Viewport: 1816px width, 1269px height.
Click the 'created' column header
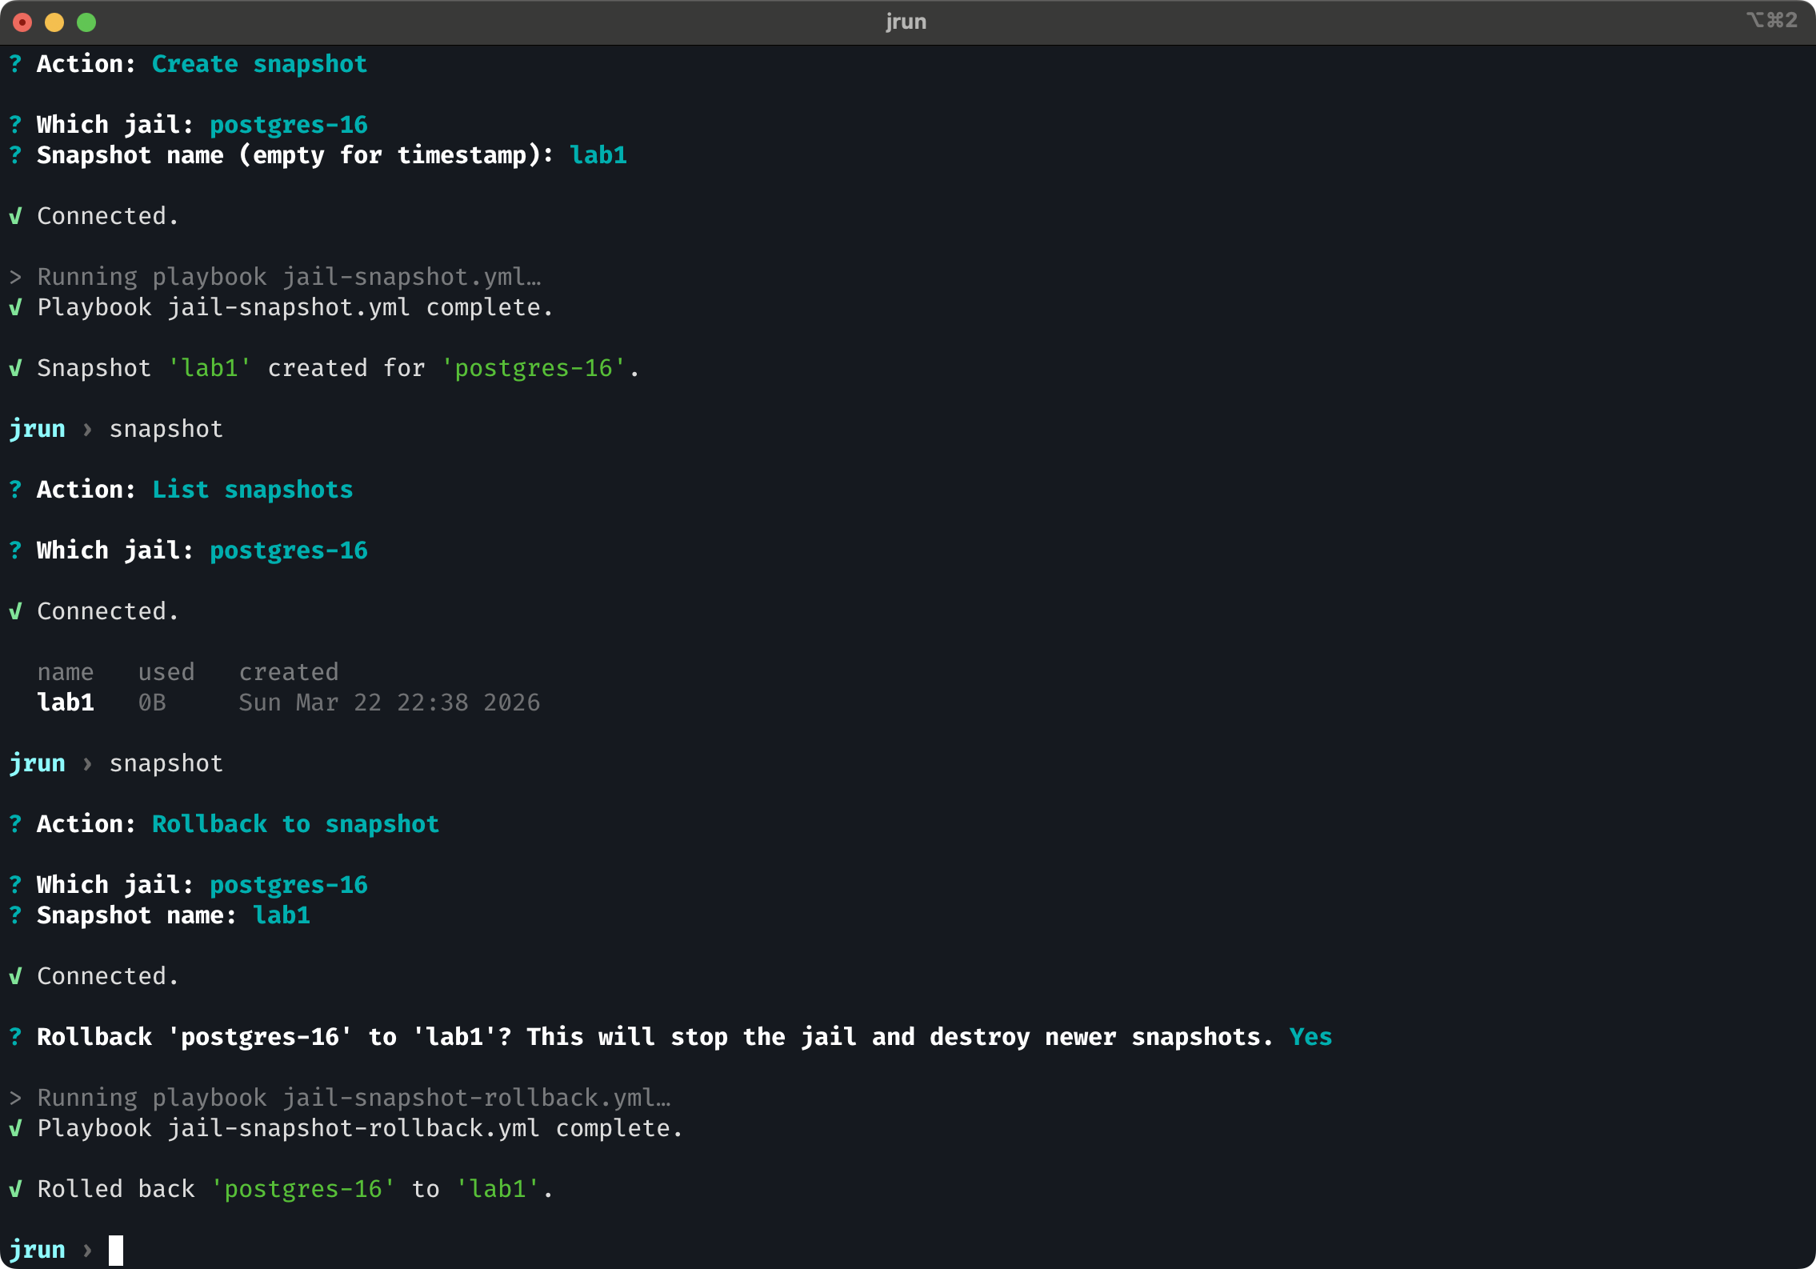[x=289, y=672]
